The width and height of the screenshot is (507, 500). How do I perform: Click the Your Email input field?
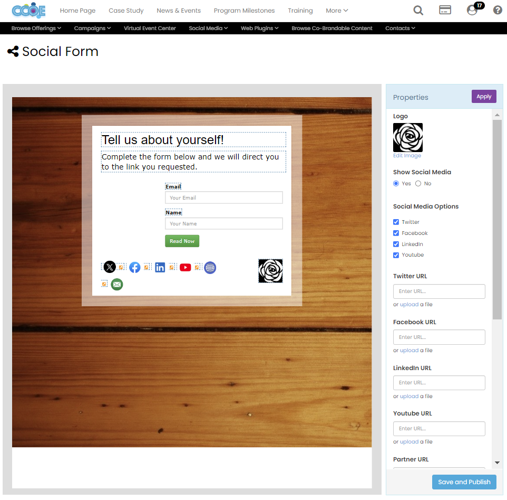click(x=224, y=197)
